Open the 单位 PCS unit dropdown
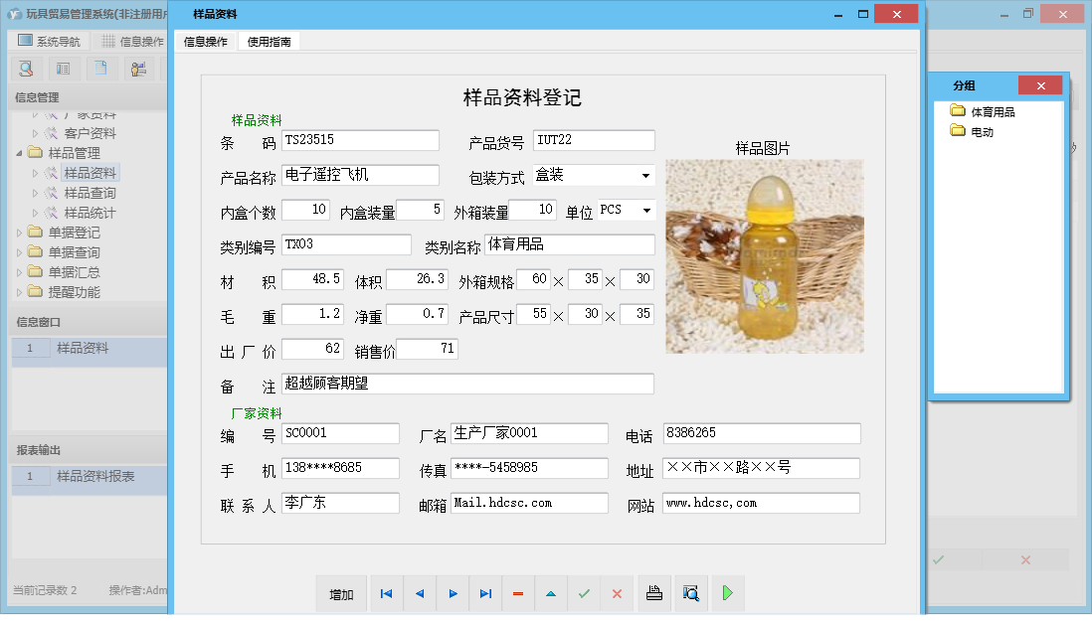The height and width of the screenshot is (624, 1092). pos(646,210)
